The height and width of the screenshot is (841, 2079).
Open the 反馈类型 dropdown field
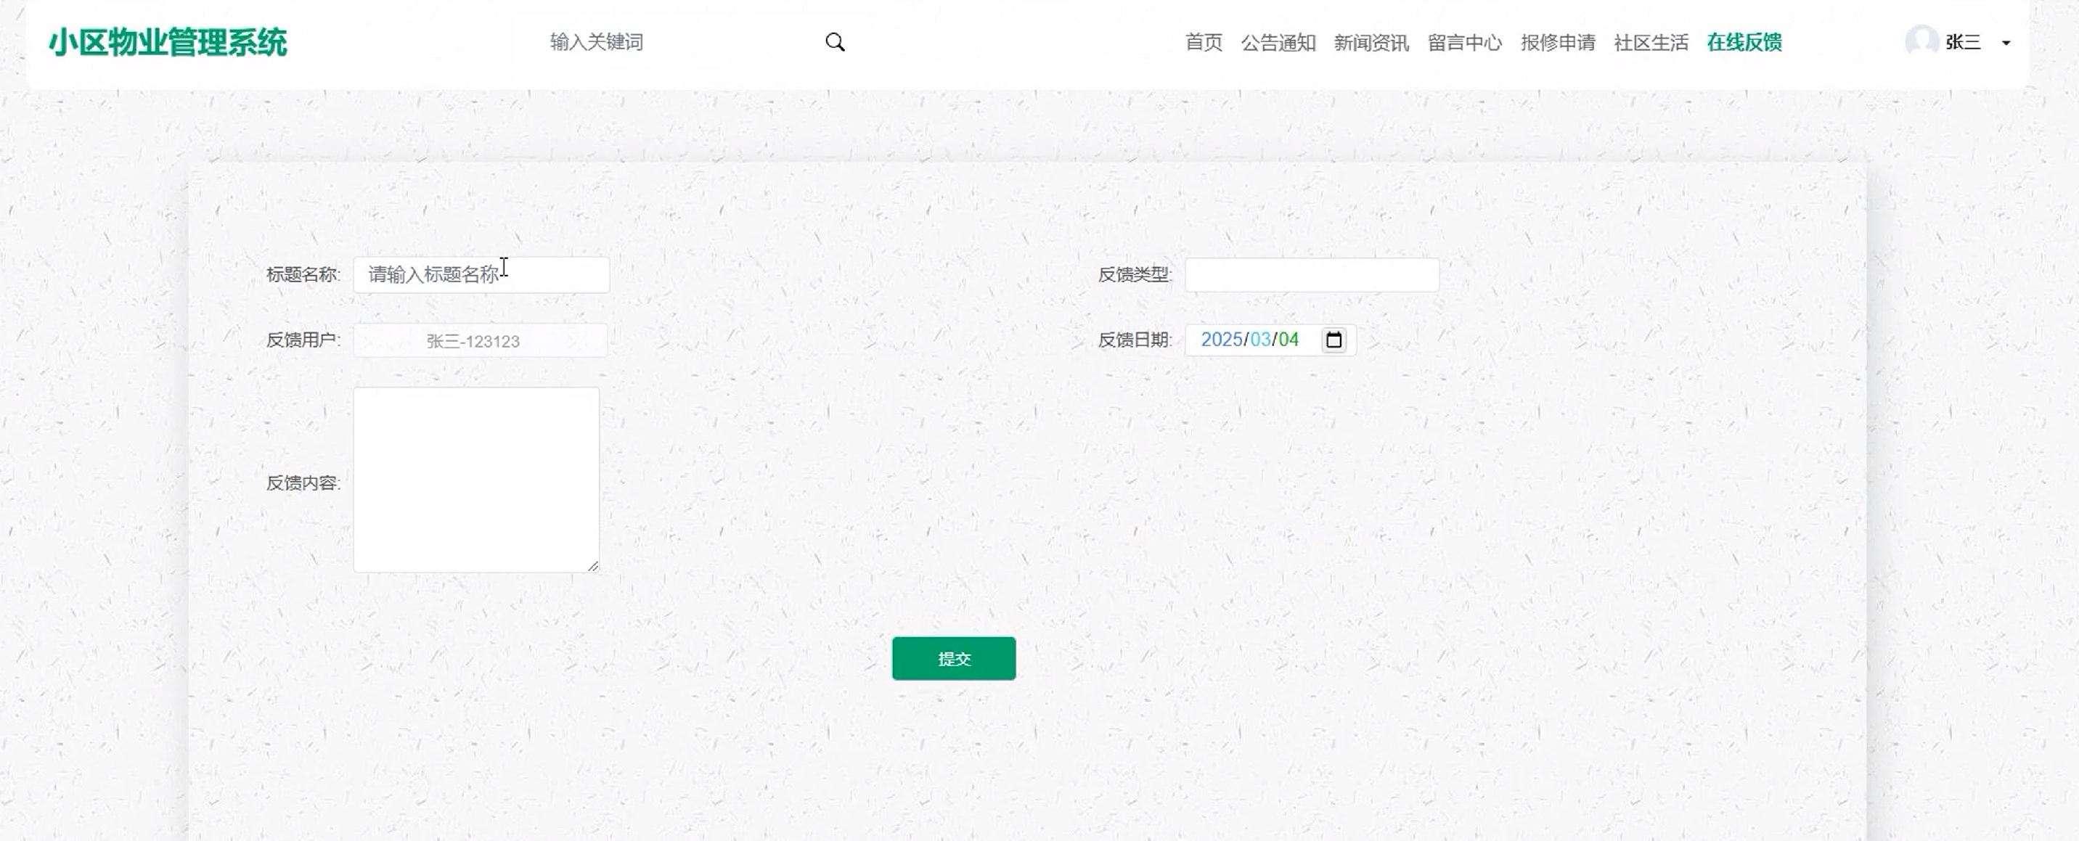pyautogui.click(x=1311, y=274)
